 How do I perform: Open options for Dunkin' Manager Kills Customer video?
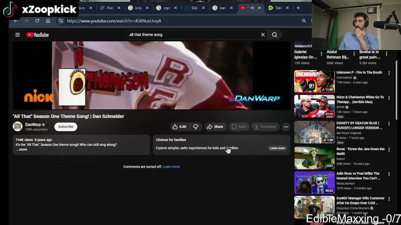389,198
